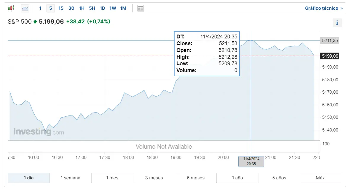The height and width of the screenshot is (190, 350).
Task: Select the 1-minute interval
Action: point(40,8)
